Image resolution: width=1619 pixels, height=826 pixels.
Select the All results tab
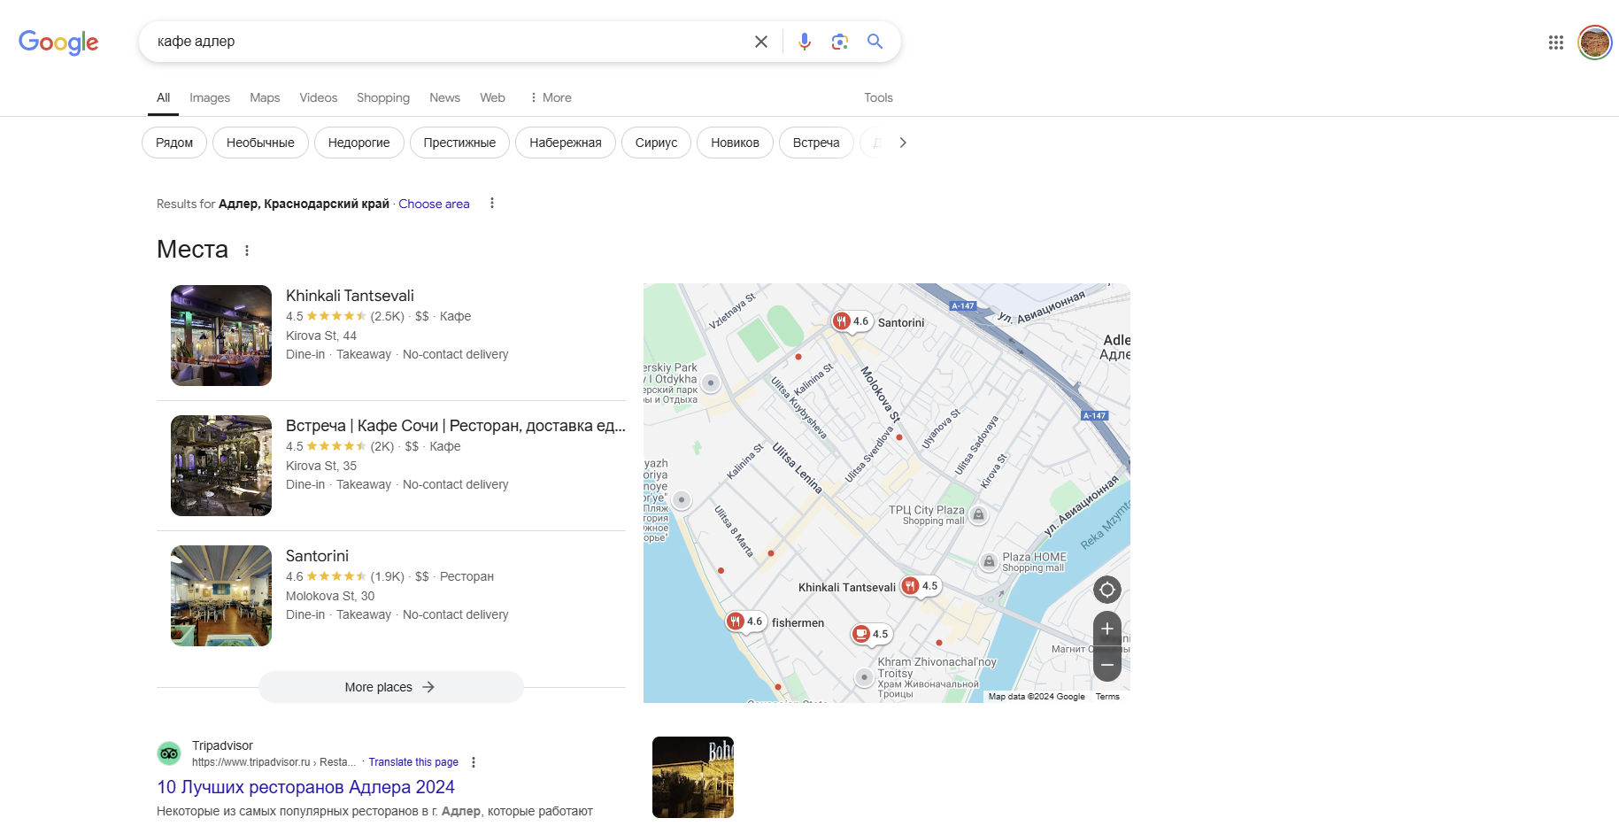163,97
